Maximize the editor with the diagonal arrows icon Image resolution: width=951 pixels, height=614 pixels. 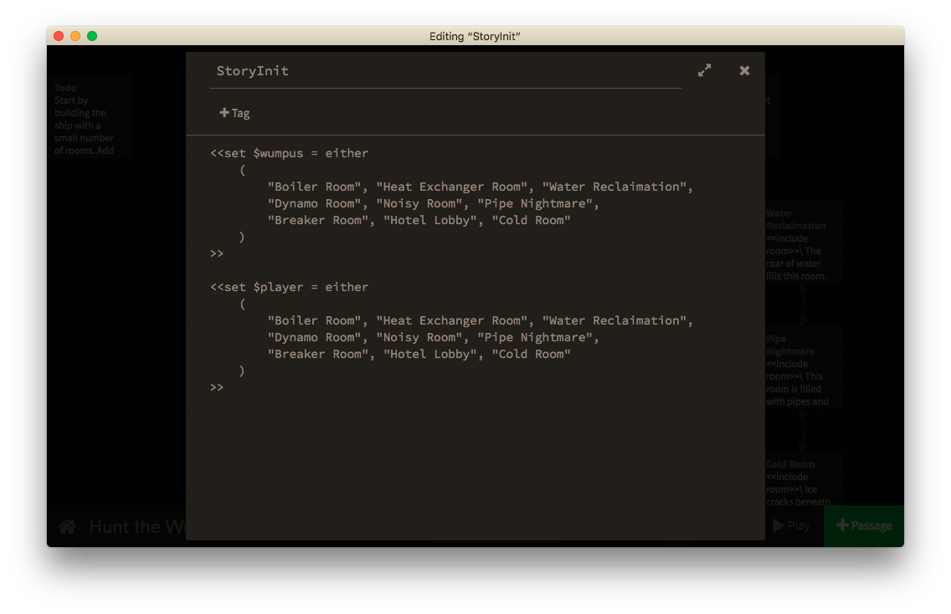pyautogui.click(x=704, y=70)
